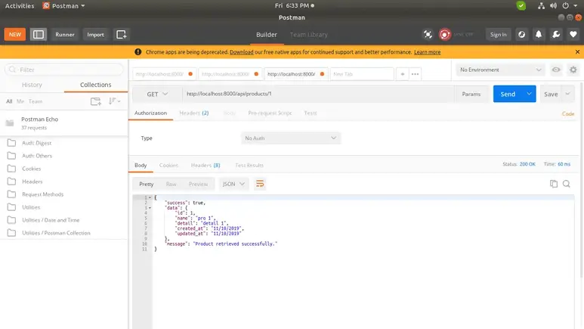
Task: Copy response body to clipboard
Action: (554, 184)
